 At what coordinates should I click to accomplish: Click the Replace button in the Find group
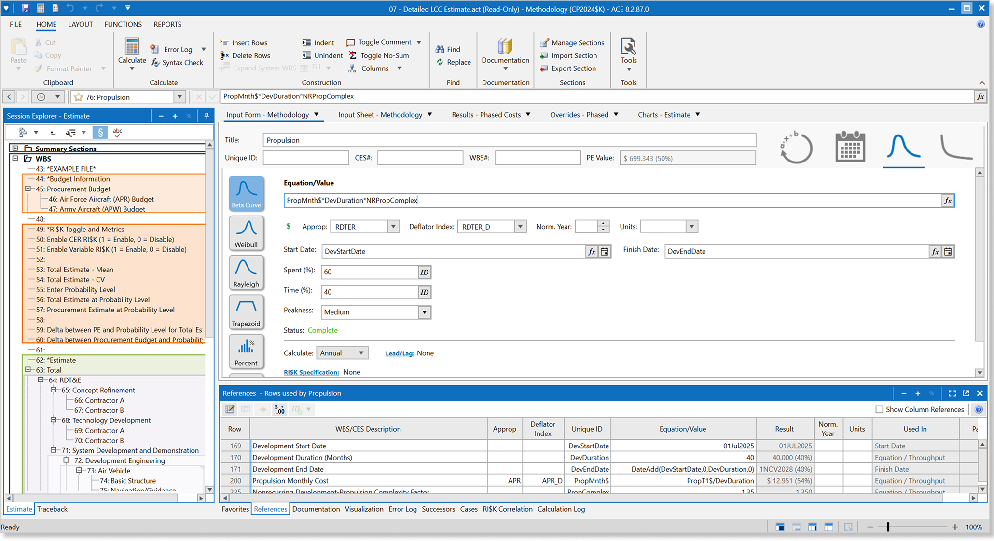click(x=453, y=62)
